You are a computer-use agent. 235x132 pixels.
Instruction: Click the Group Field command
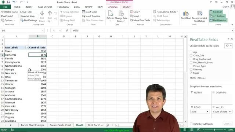[67, 20]
